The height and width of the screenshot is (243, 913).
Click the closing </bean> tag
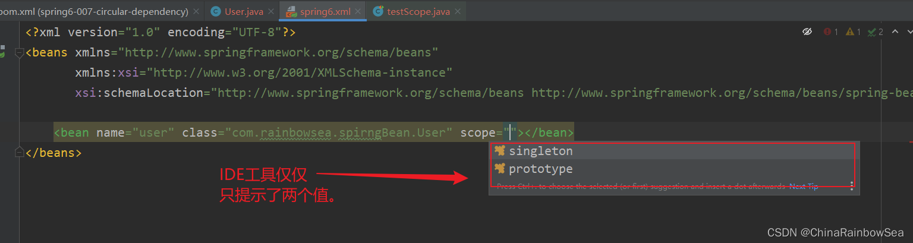tap(550, 132)
